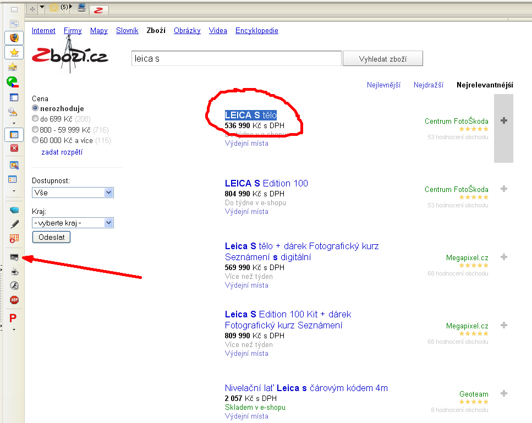The width and height of the screenshot is (532, 423).
Task: Click the pencil icon in sidebar
Action: (x=14, y=224)
